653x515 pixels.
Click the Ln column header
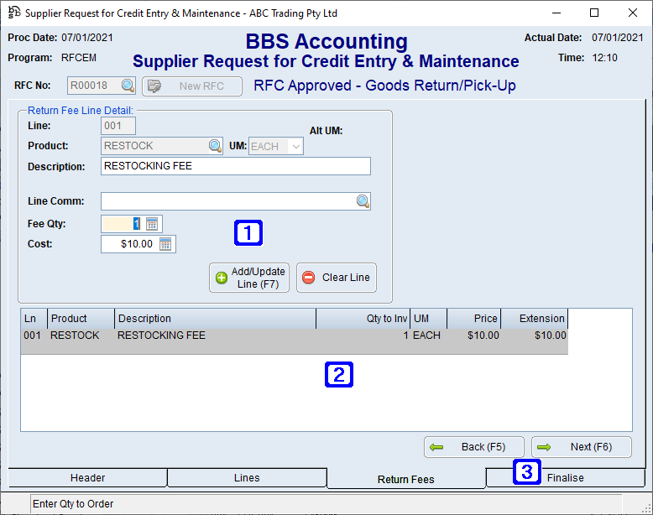click(34, 319)
